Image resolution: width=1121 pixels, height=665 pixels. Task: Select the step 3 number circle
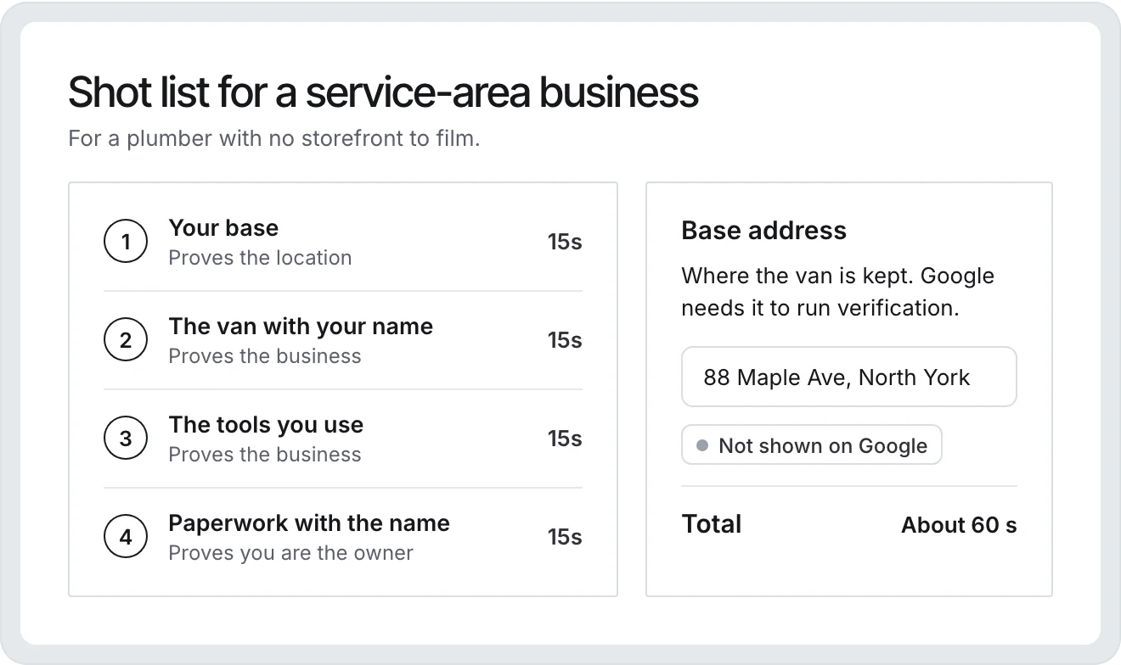point(126,439)
